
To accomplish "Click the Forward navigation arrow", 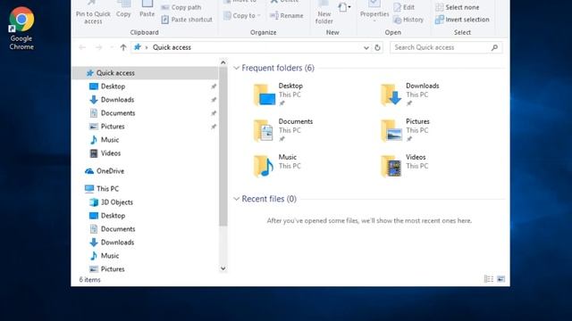I will click(98, 47).
